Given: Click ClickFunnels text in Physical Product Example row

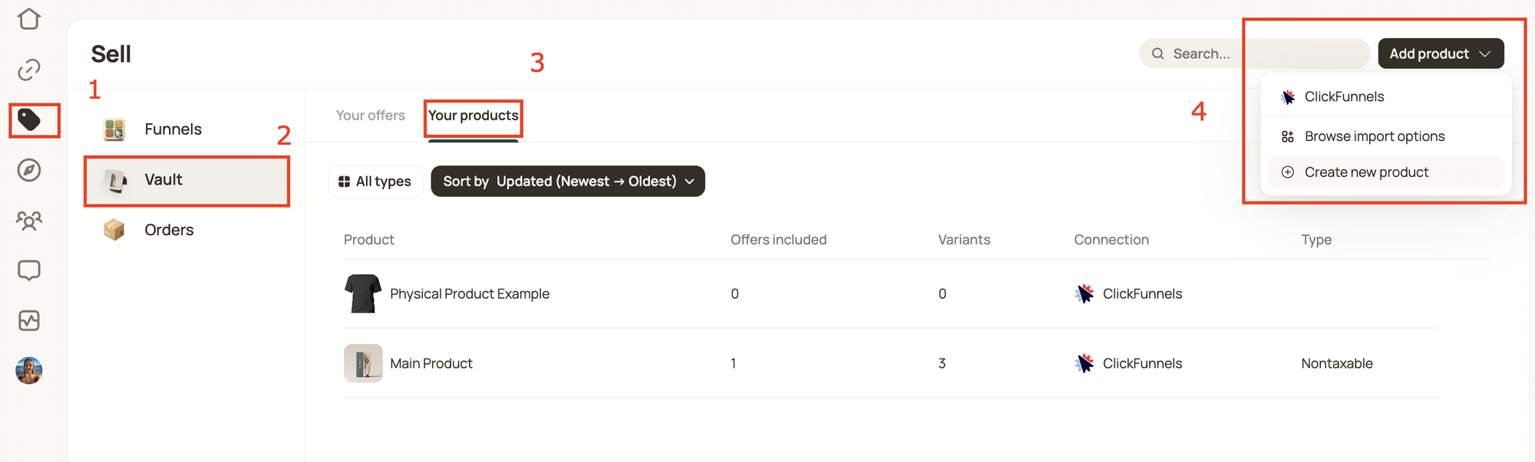Looking at the screenshot, I should coord(1143,294).
